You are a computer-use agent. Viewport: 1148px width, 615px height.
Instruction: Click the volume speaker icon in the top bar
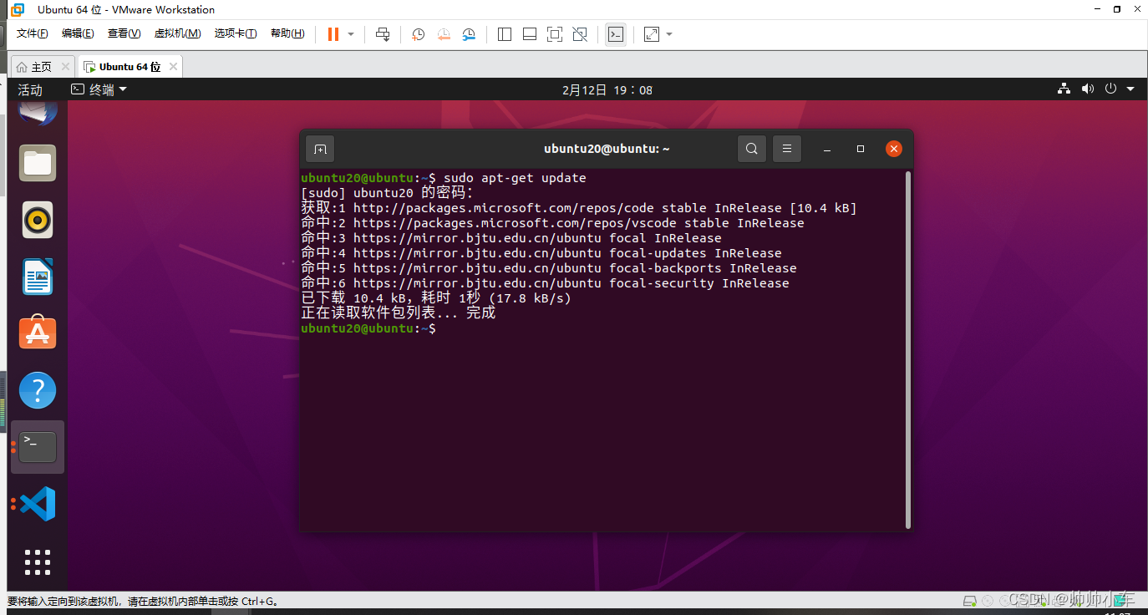1087,89
